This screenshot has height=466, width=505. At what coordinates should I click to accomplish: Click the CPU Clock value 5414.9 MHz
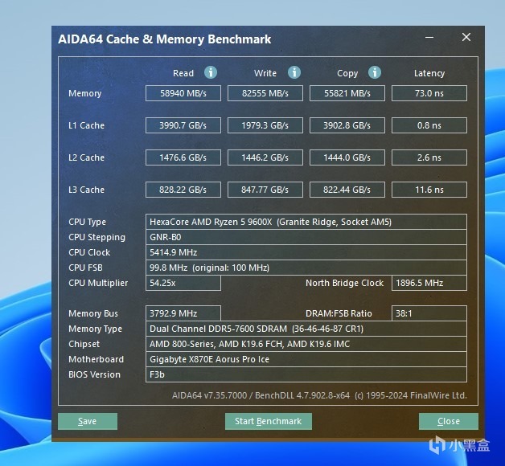pyautogui.click(x=306, y=252)
